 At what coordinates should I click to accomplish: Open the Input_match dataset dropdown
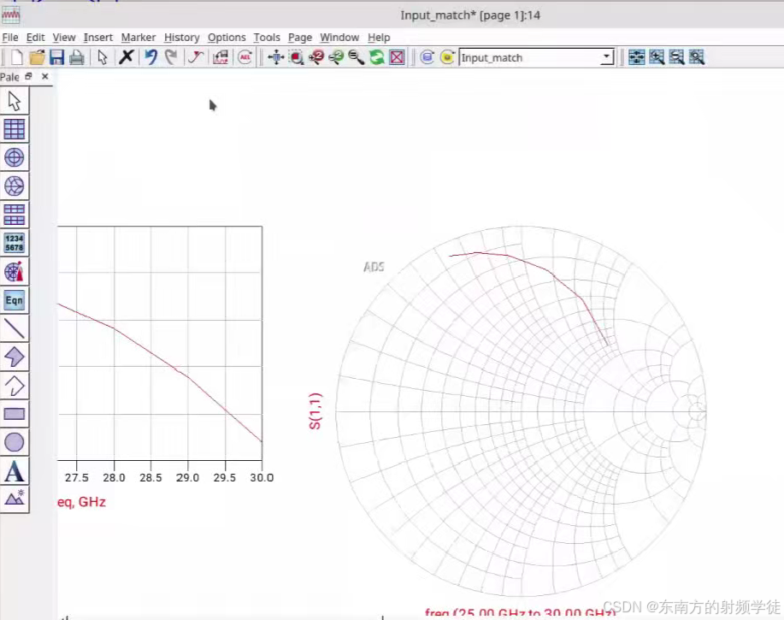coord(606,57)
